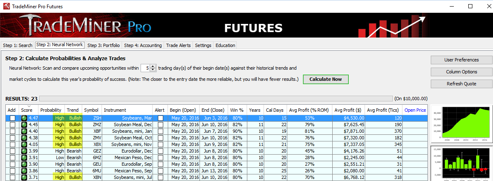This screenshot has width=493, height=181.
Task: Click the Low probability cell for 6MZ
Action: pos(51,158)
